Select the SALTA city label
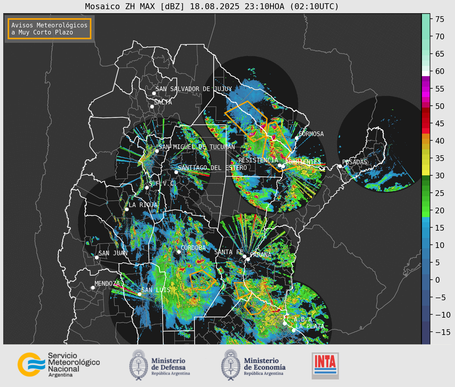Viewport: 455px width, 387px height. click(x=163, y=102)
